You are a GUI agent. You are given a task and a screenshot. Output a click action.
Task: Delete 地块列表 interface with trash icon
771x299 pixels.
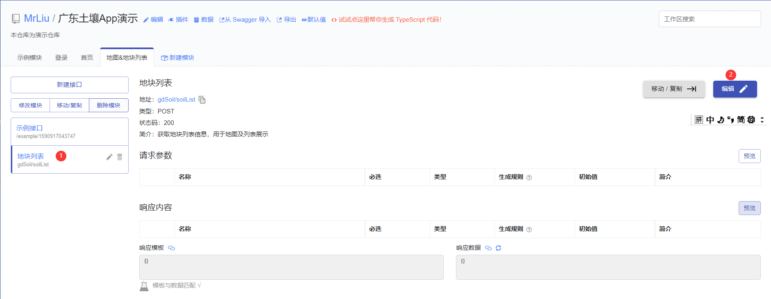click(120, 157)
